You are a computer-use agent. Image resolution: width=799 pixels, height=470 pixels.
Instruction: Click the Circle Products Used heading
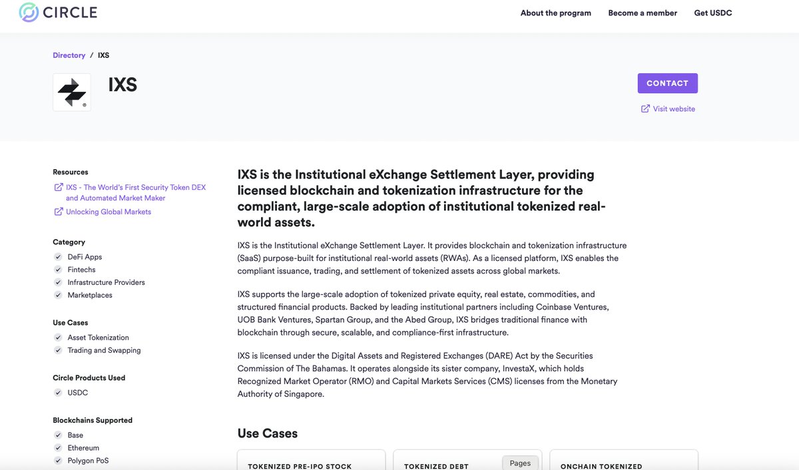click(89, 377)
